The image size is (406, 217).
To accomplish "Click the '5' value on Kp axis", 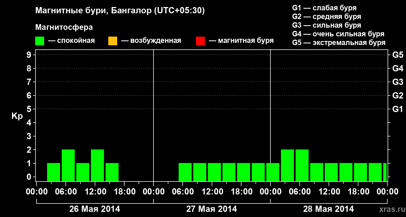I will pos(30,109).
